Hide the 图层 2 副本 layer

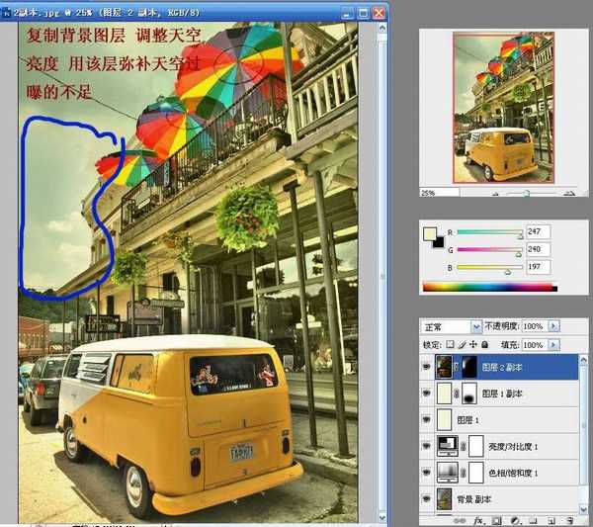tap(428, 368)
